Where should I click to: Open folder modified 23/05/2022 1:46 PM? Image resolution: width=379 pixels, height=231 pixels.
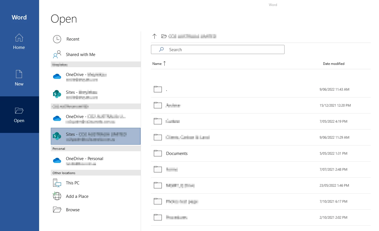coord(261,186)
